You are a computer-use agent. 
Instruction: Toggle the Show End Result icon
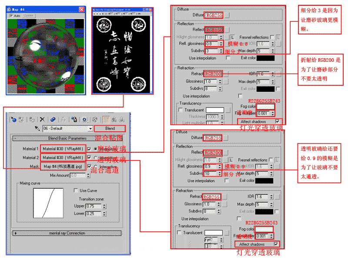[106, 120]
